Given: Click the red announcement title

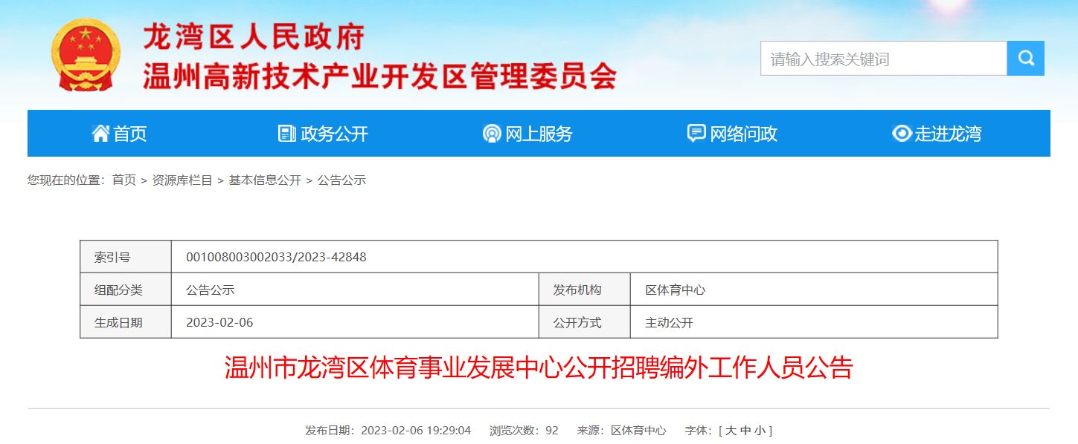Looking at the screenshot, I should click(x=539, y=368).
